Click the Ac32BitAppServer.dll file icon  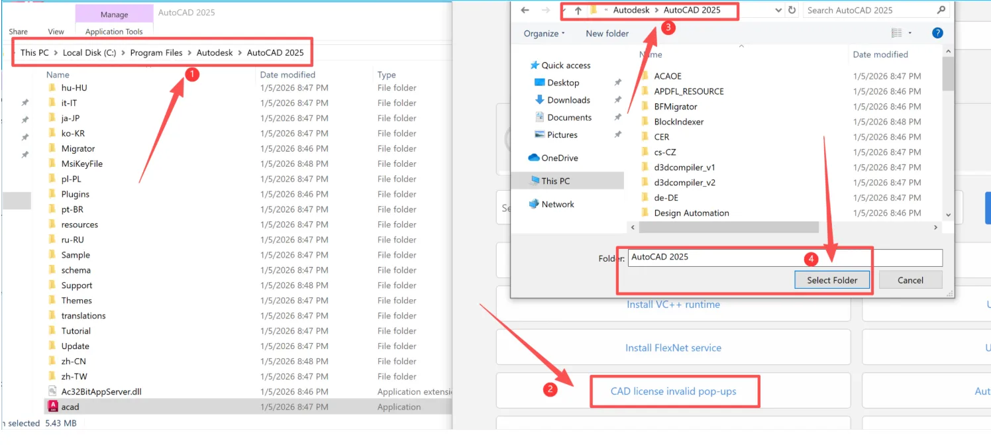point(53,391)
